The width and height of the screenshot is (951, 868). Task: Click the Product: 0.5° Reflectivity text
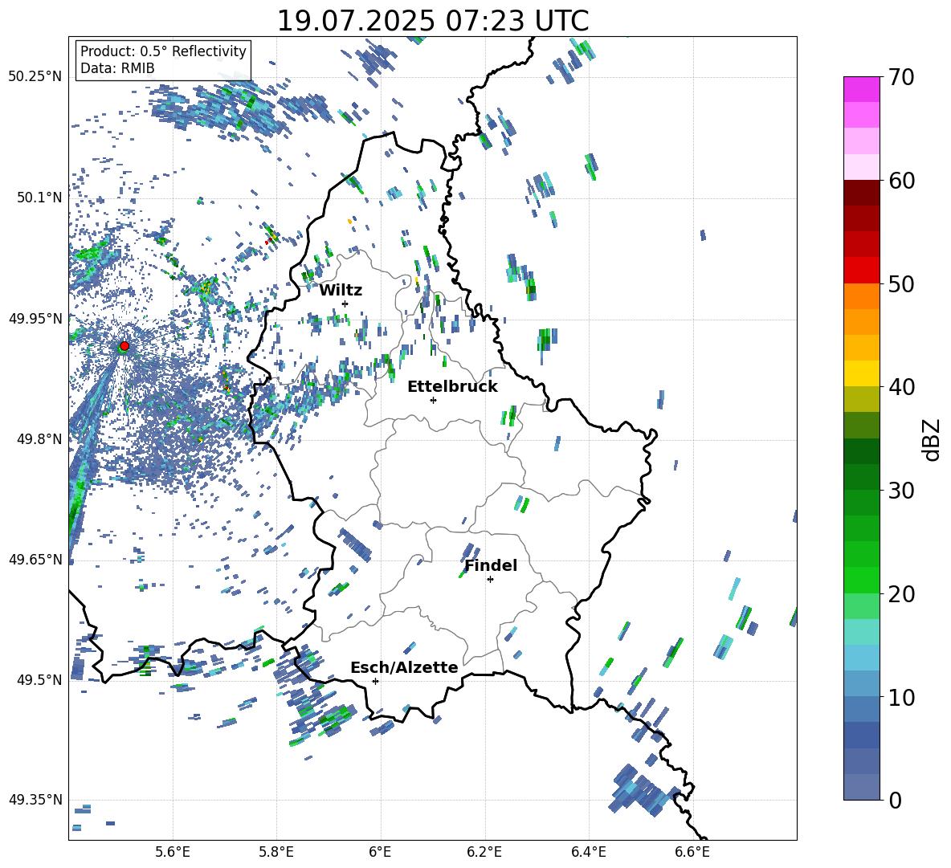[163, 51]
